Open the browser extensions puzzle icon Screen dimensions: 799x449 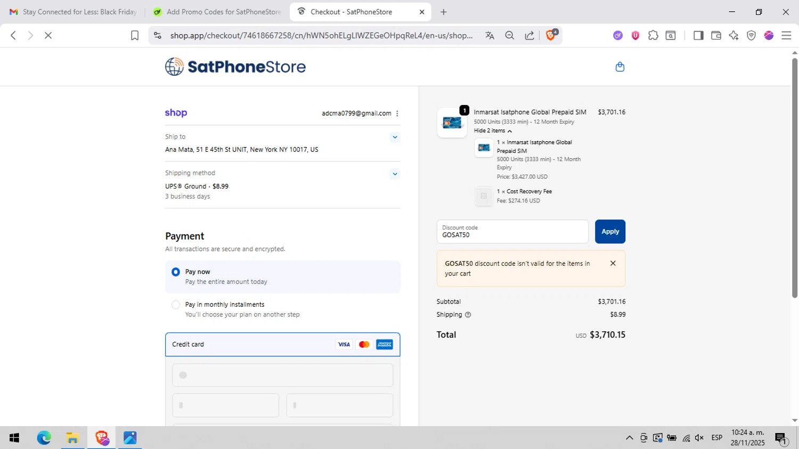653,35
